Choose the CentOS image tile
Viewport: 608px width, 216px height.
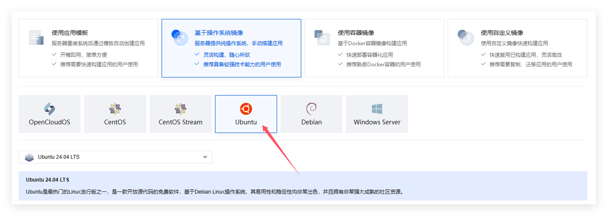point(115,114)
